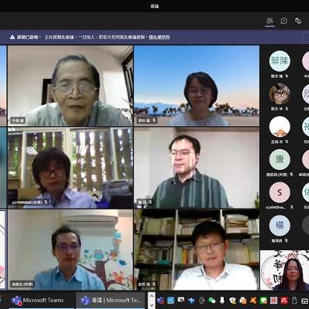Select the woman with blue-sky background video
The image size is (309, 309).
pos(196,86)
